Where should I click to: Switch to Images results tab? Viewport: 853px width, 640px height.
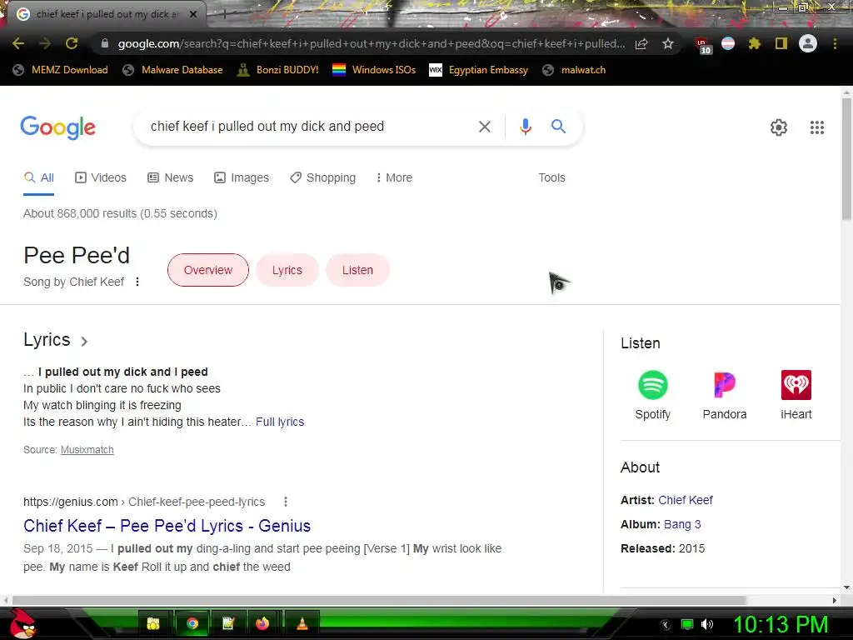pyautogui.click(x=242, y=178)
